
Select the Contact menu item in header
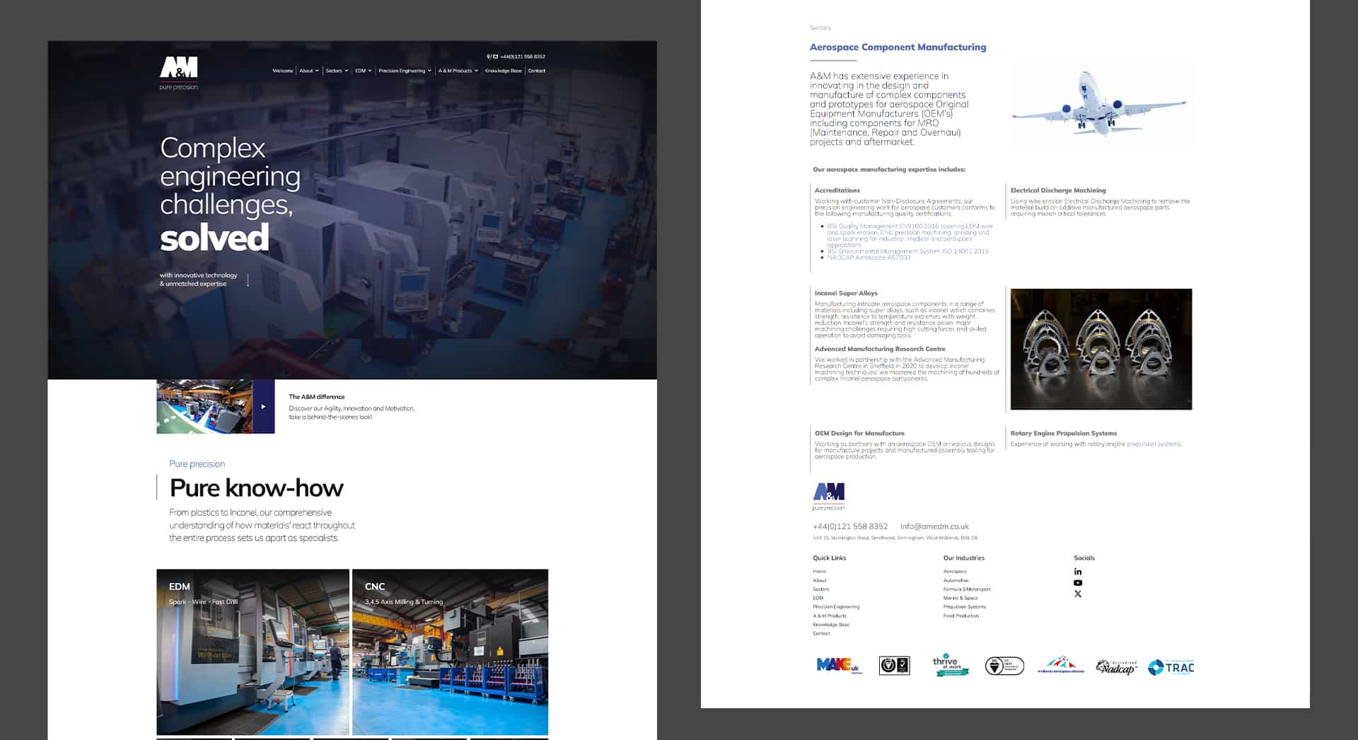tap(536, 71)
